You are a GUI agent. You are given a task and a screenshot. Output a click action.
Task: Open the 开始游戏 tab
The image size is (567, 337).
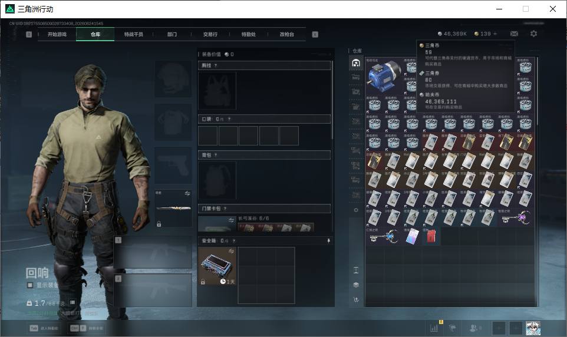tap(57, 34)
